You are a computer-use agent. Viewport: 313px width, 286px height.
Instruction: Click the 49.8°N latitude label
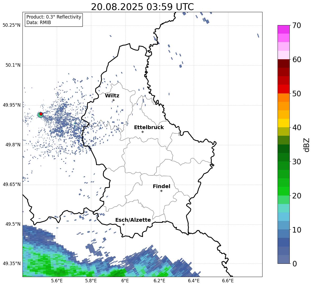point(13,145)
